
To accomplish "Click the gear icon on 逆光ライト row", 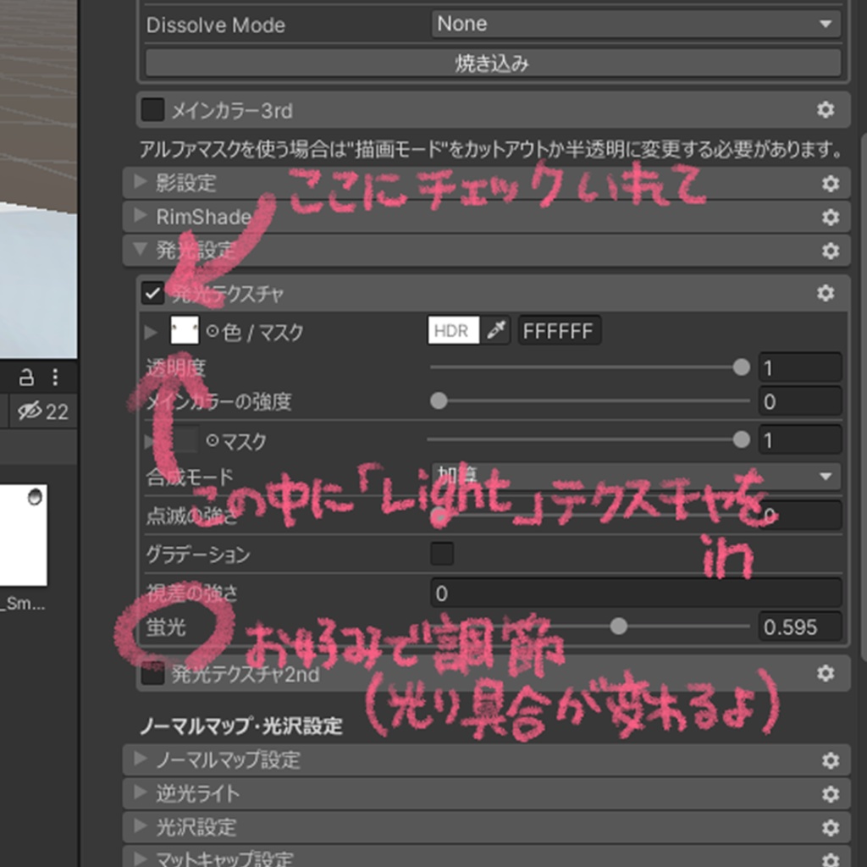I will tap(830, 794).
